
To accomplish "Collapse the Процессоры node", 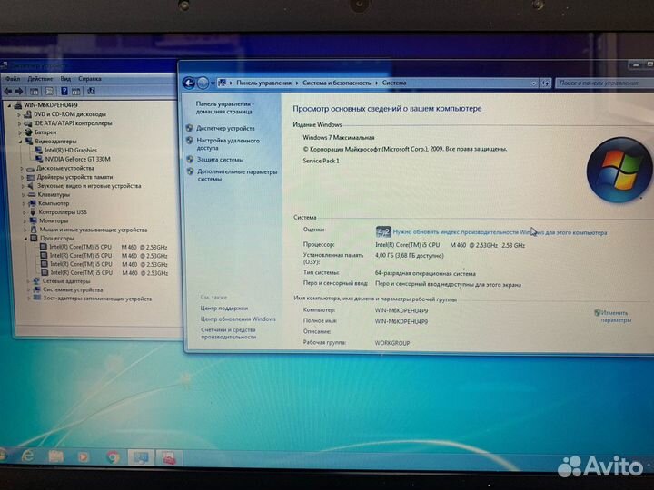I will pos(25,239).
